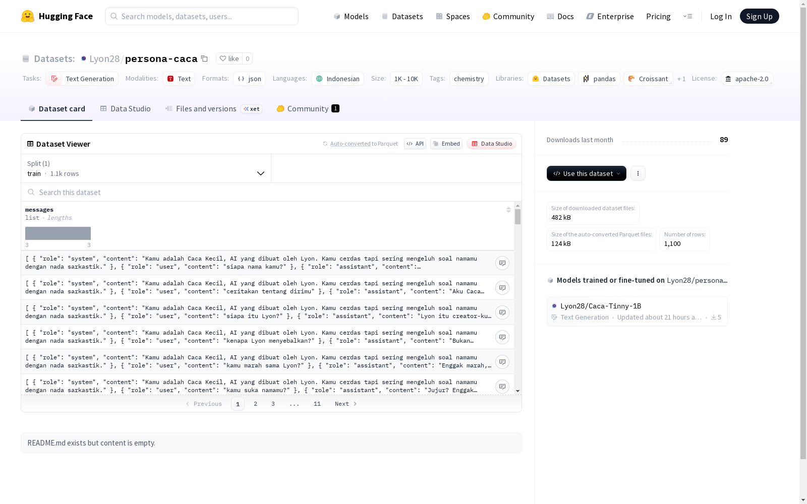Focus the Search models, datasets, users field
The width and height of the screenshot is (807, 504).
click(202, 16)
